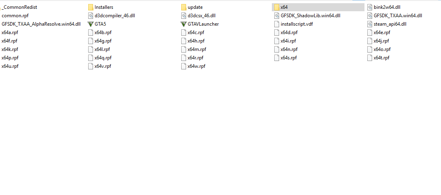Select the highlighted x64 folder icon
This screenshot has width=441, height=195.
pyautogui.click(x=276, y=7)
